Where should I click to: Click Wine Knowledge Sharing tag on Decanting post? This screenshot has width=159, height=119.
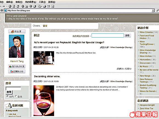121,81
